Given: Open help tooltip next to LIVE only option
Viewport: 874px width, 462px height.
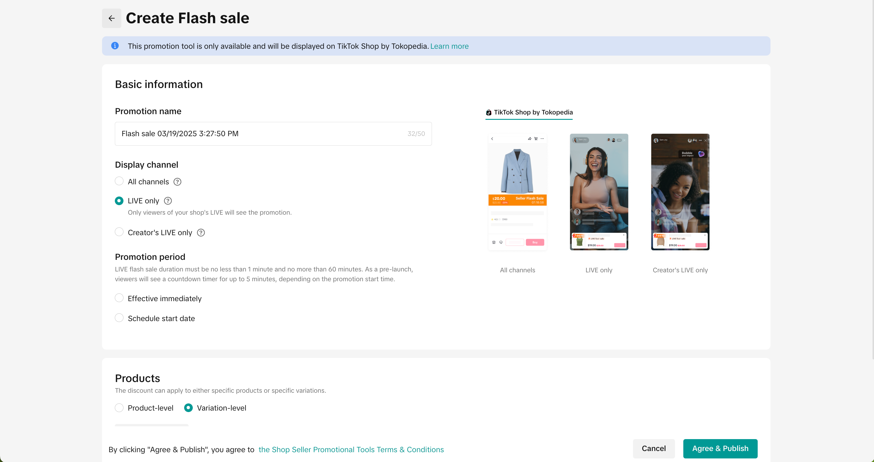Looking at the screenshot, I should click(168, 201).
